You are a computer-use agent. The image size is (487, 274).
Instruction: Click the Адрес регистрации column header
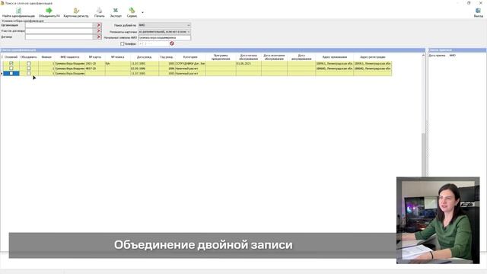tap(373, 57)
